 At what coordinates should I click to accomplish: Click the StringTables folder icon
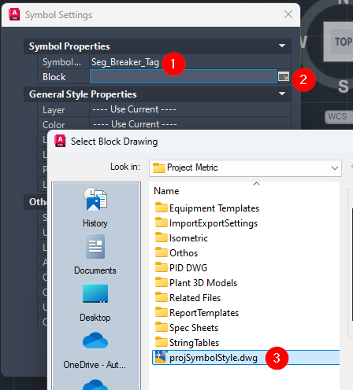click(x=162, y=342)
